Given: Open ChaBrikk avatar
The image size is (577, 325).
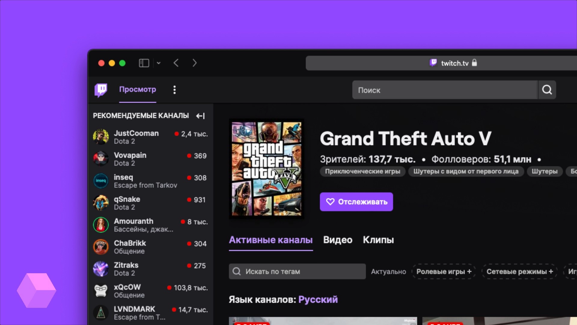Looking at the screenshot, I should pyautogui.click(x=101, y=247).
